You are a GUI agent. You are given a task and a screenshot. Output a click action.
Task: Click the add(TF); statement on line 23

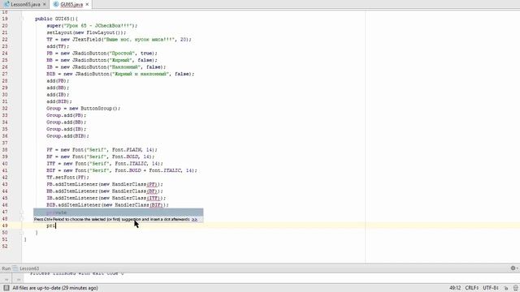(x=58, y=47)
